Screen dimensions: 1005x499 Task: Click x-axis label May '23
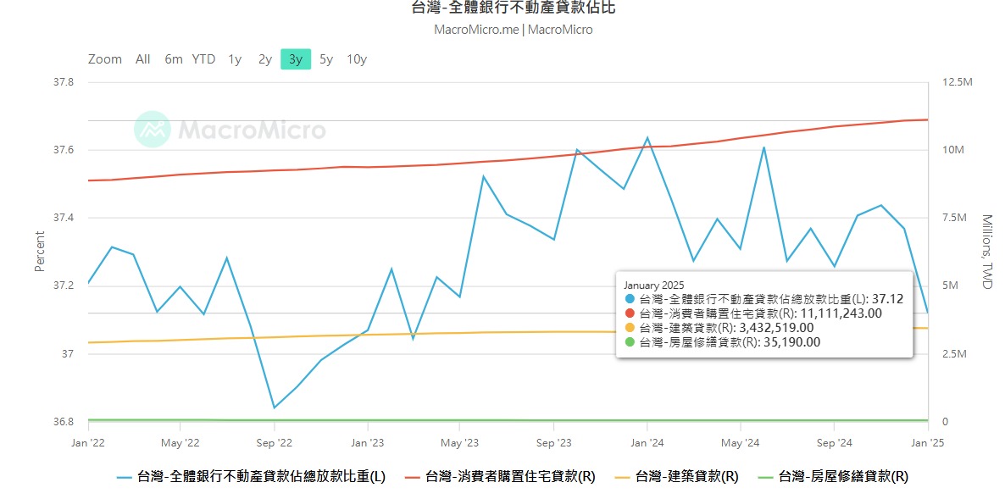(x=461, y=442)
